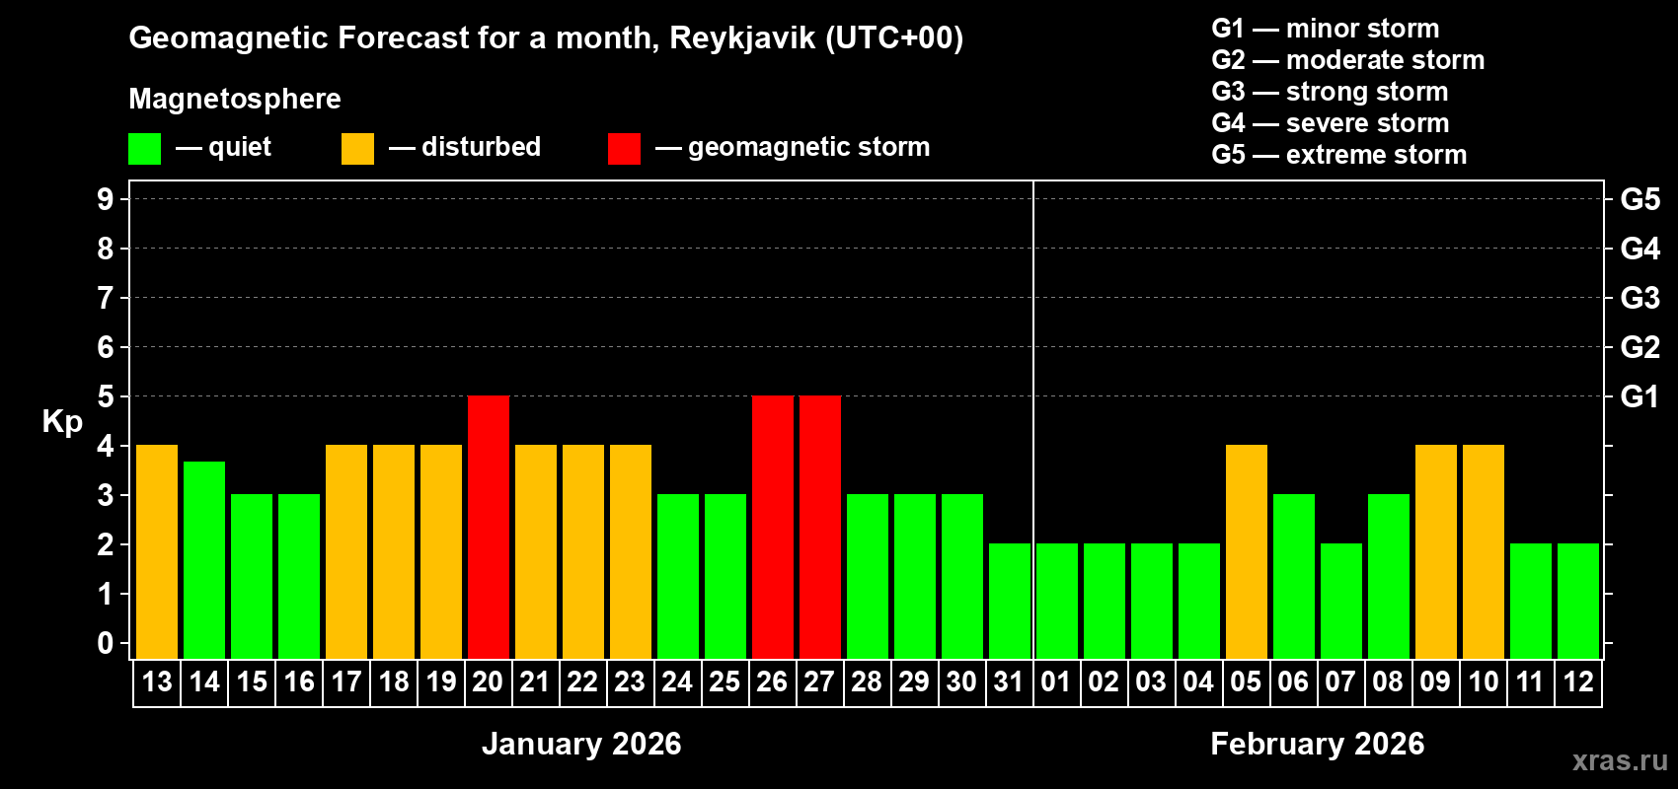Click the Kp value 9 on the left axis
Viewport: 1678px width, 789px height.
[x=106, y=199]
